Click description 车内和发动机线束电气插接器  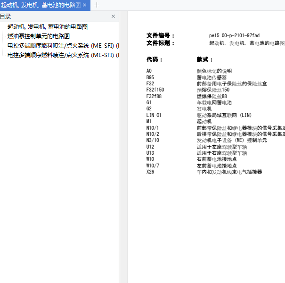[229, 172]
